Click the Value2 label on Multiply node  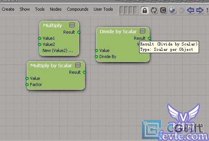click(49, 44)
